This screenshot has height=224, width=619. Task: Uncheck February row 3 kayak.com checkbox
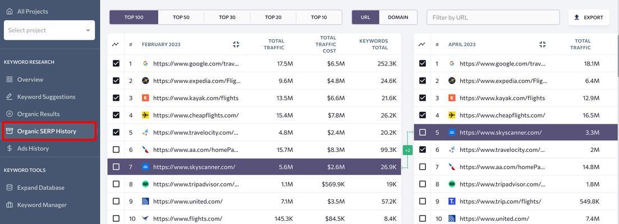[x=116, y=98]
